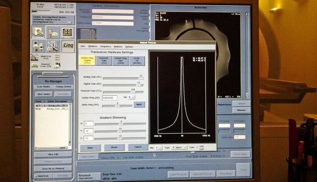Click the Z gradient shimming slider
317x182 pixels.
[120, 139]
